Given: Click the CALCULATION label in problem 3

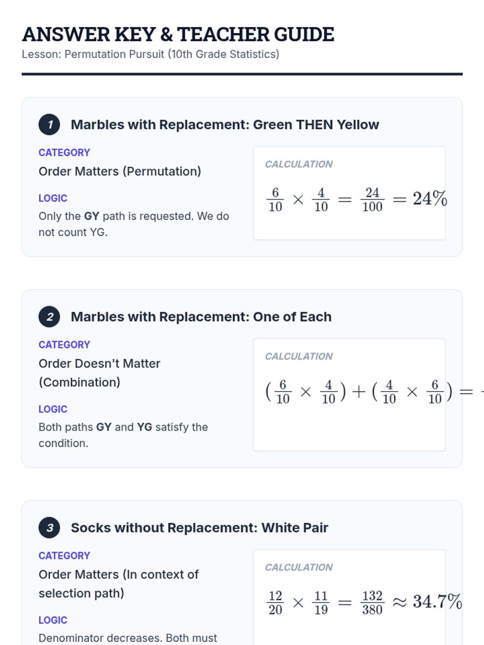Looking at the screenshot, I should click(x=298, y=567).
